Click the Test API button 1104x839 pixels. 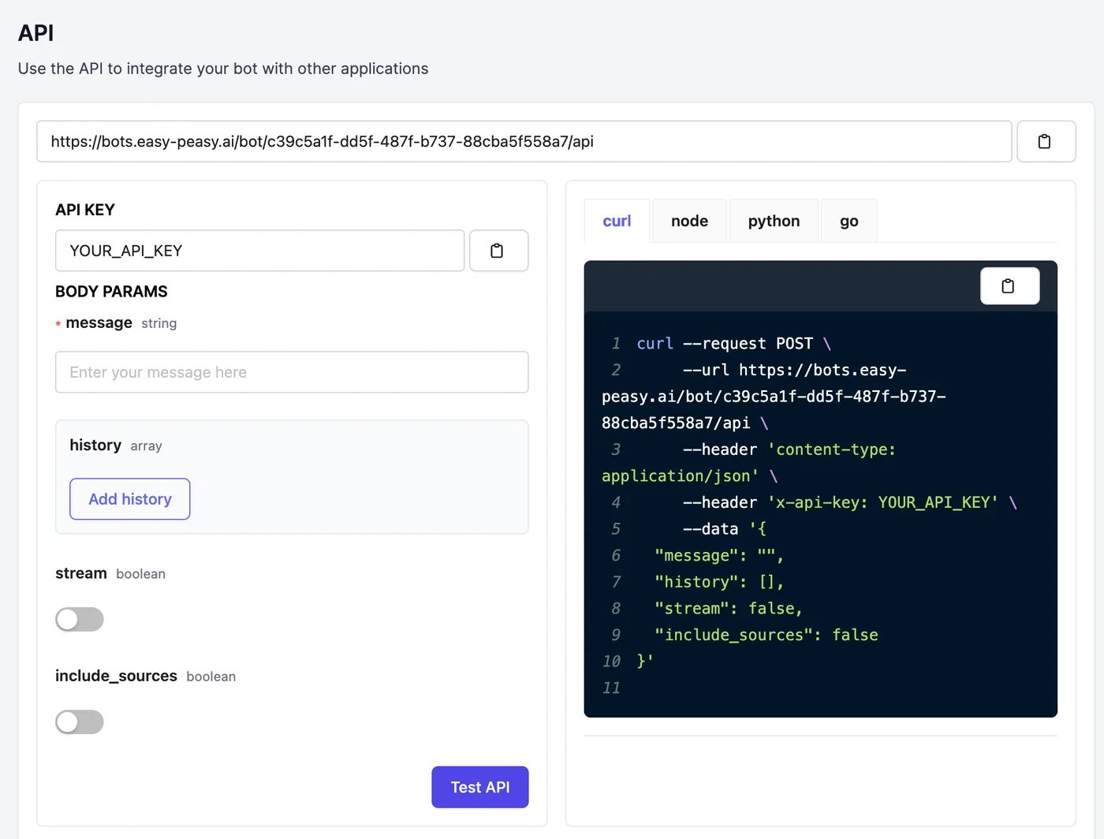[479, 787]
